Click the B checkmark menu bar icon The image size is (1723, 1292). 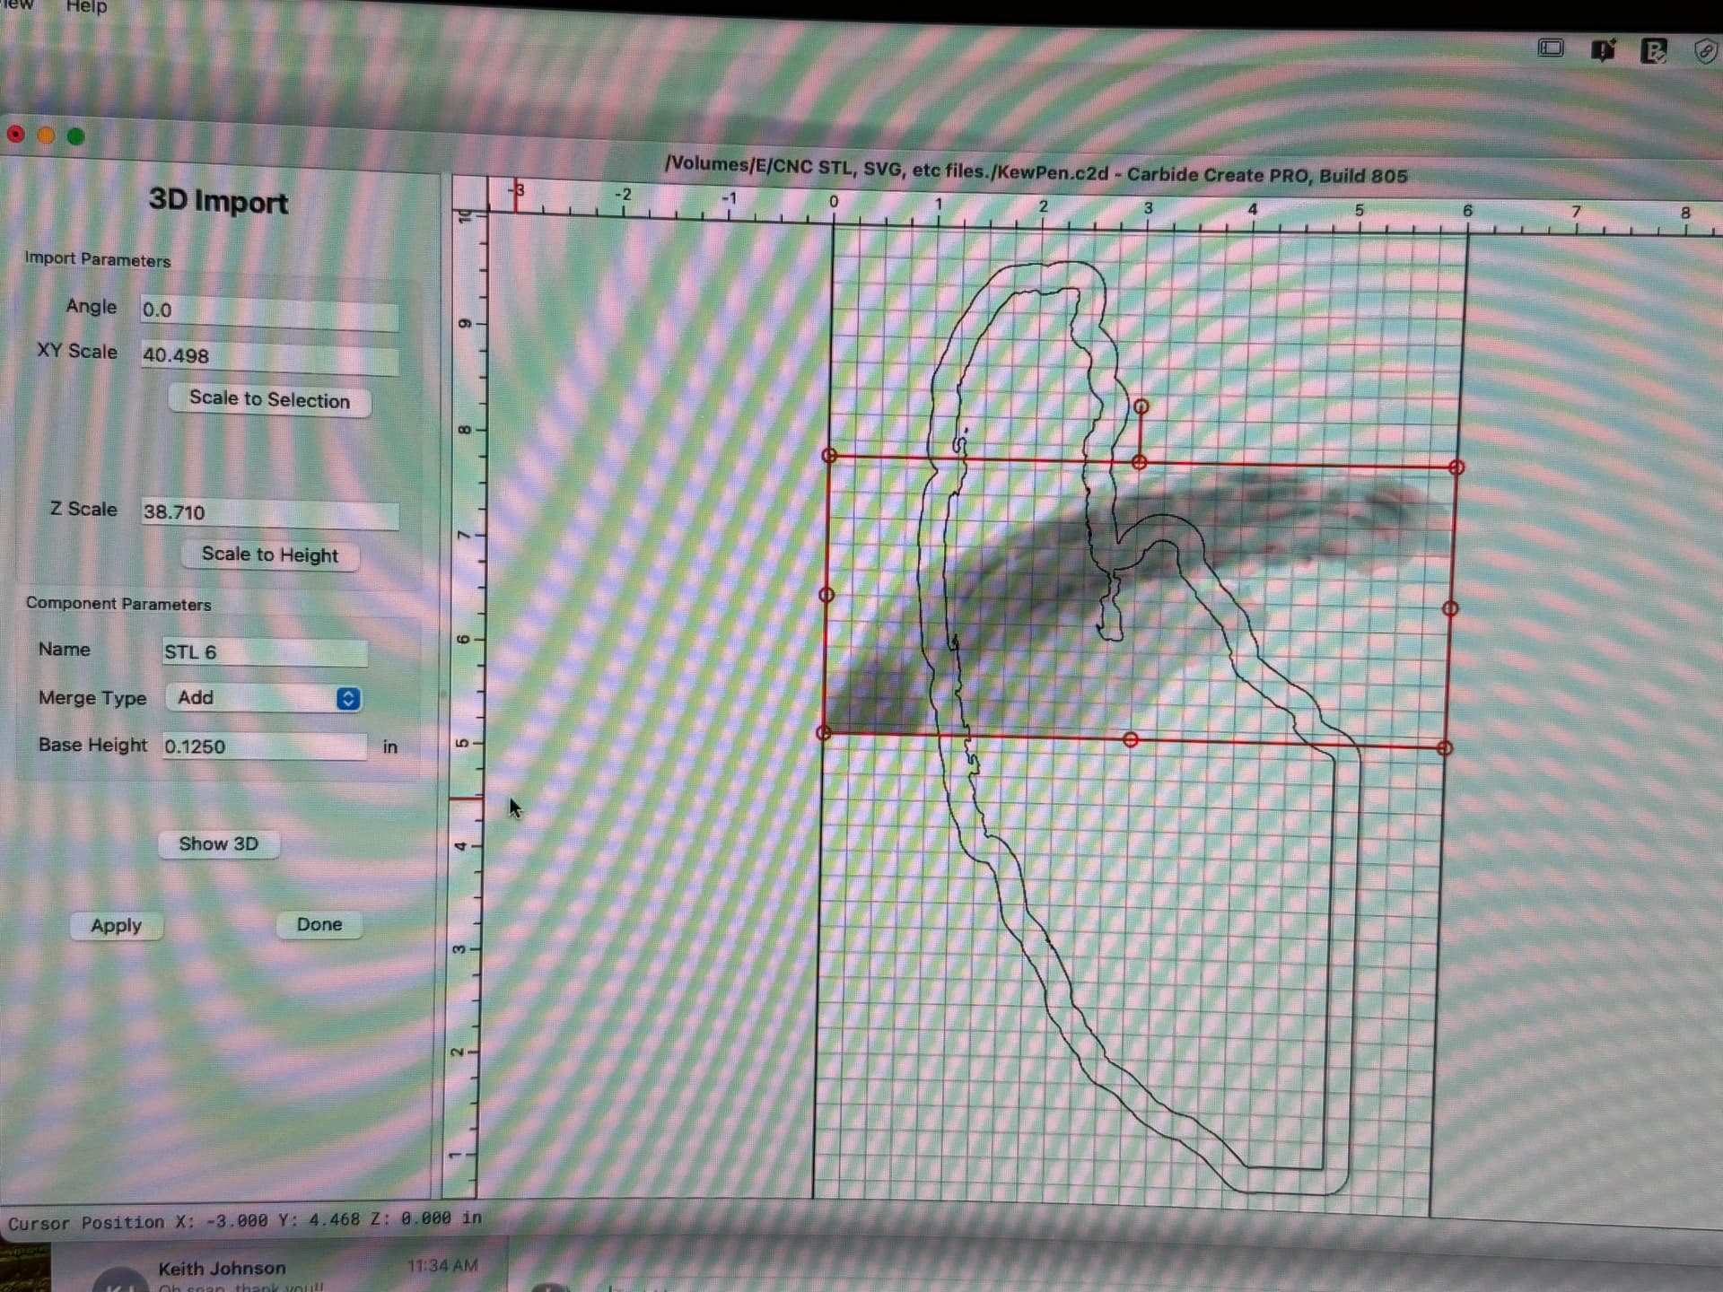coord(1653,50)
